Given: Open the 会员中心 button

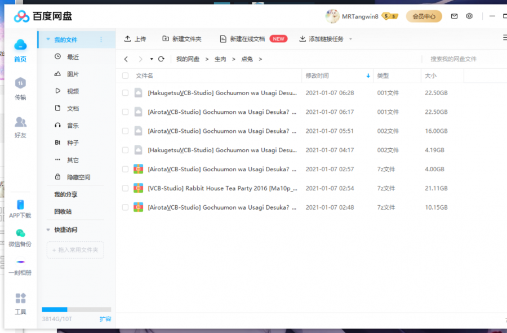Looking at the screenshot, I should (424, 16).
